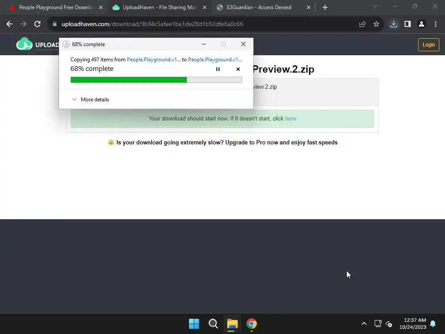The image size is (445, 334).
Task: Close the UploadHaven tab
Action: click(x=205, y=7)
